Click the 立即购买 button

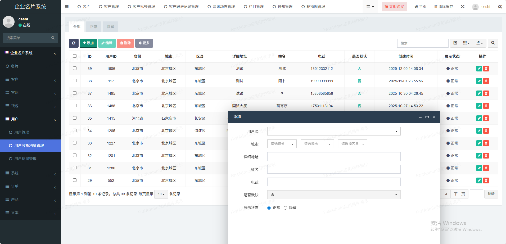click(x=394, y=7)
